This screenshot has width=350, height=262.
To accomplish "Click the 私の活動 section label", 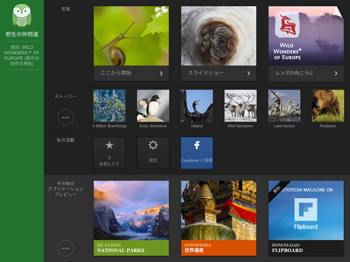I will (66, 140).
